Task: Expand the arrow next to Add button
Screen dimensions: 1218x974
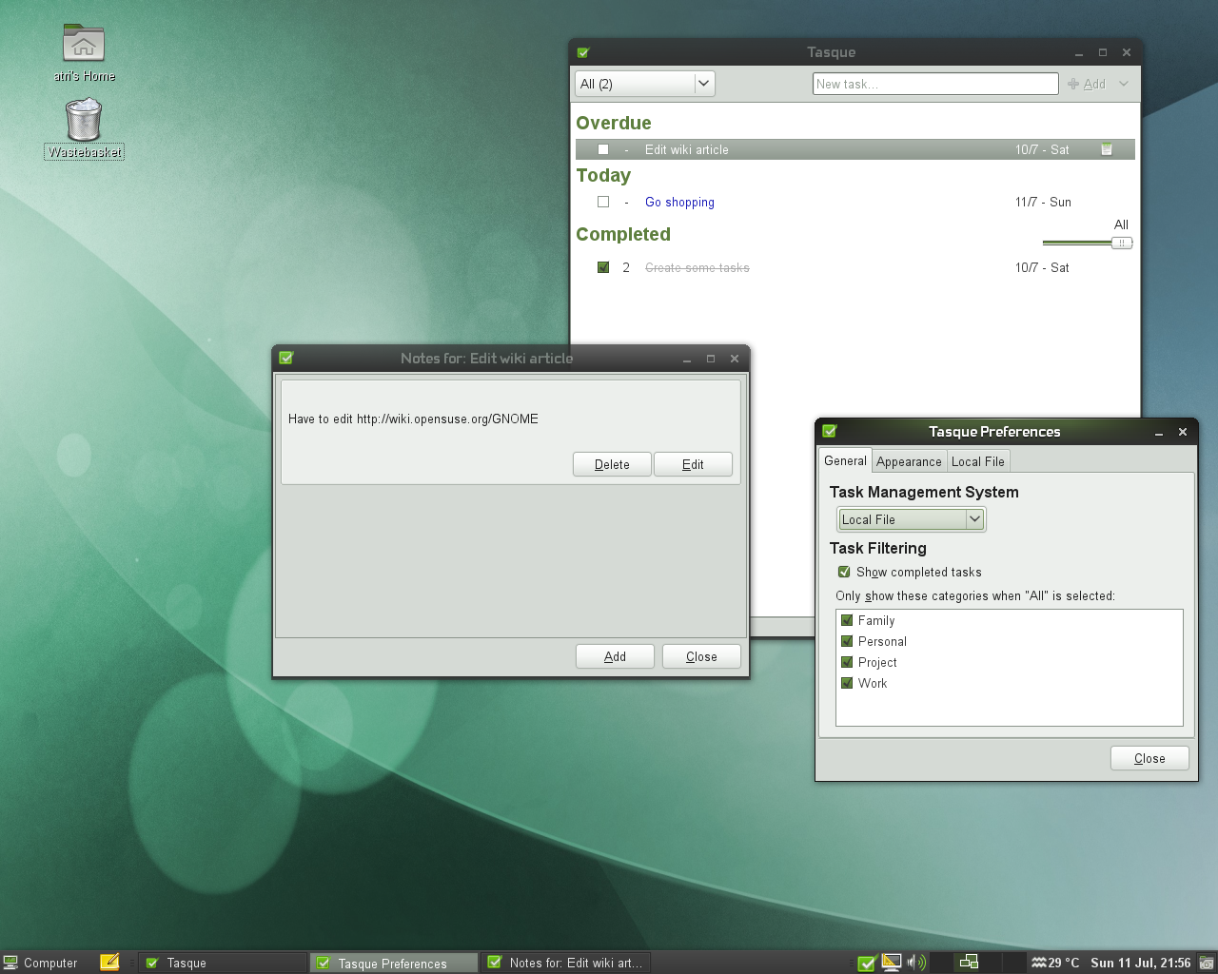Action: pos(1124,84)
